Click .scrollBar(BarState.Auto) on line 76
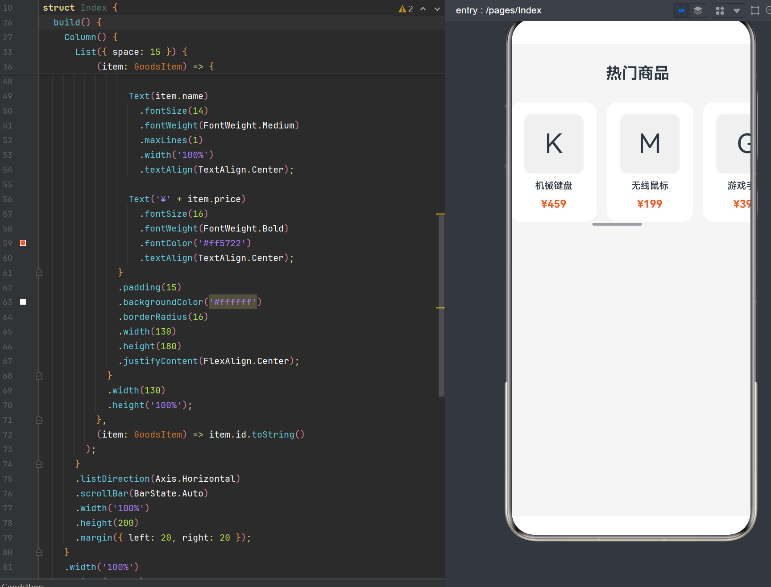This screenshot has height=587, width=771. pyautogui.click(x=142, y=493)
